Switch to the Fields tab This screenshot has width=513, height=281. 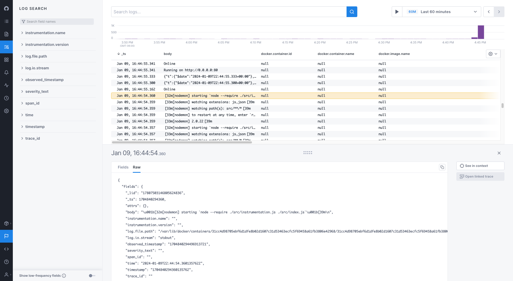123,167
